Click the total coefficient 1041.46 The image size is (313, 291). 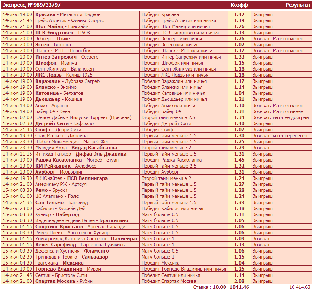[x=239, y=287]
